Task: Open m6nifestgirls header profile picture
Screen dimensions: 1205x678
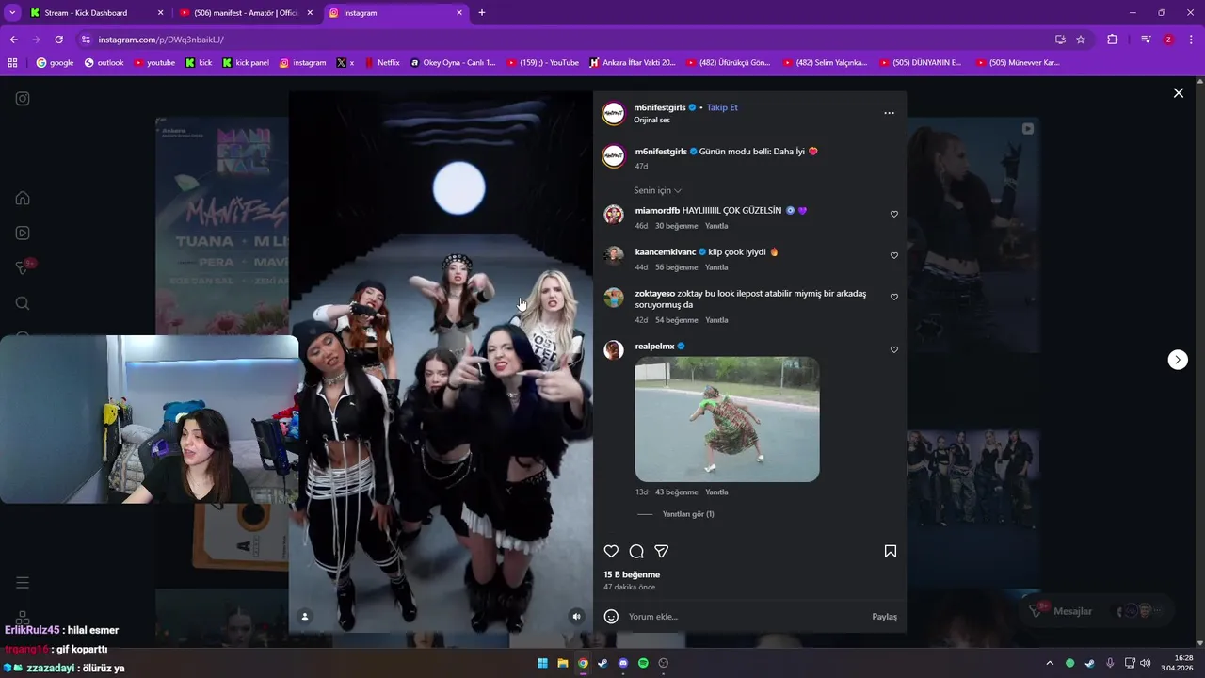Action: [x=614, y=113]
